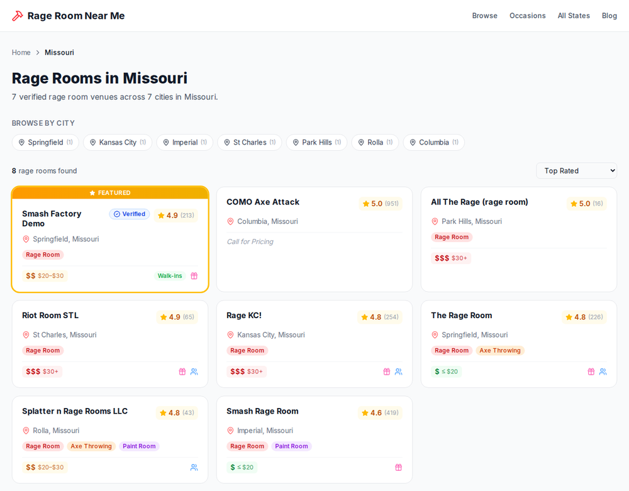
Task: Select the Park Hills city chip
Action: click(x=316, y=142)
